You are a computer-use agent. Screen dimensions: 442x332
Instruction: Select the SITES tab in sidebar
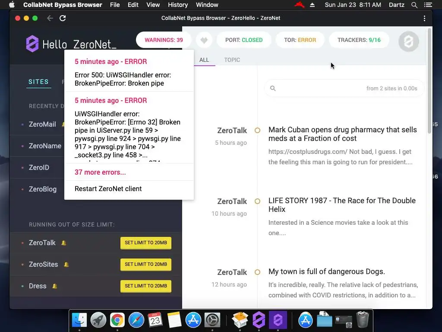tap(38, 82)
